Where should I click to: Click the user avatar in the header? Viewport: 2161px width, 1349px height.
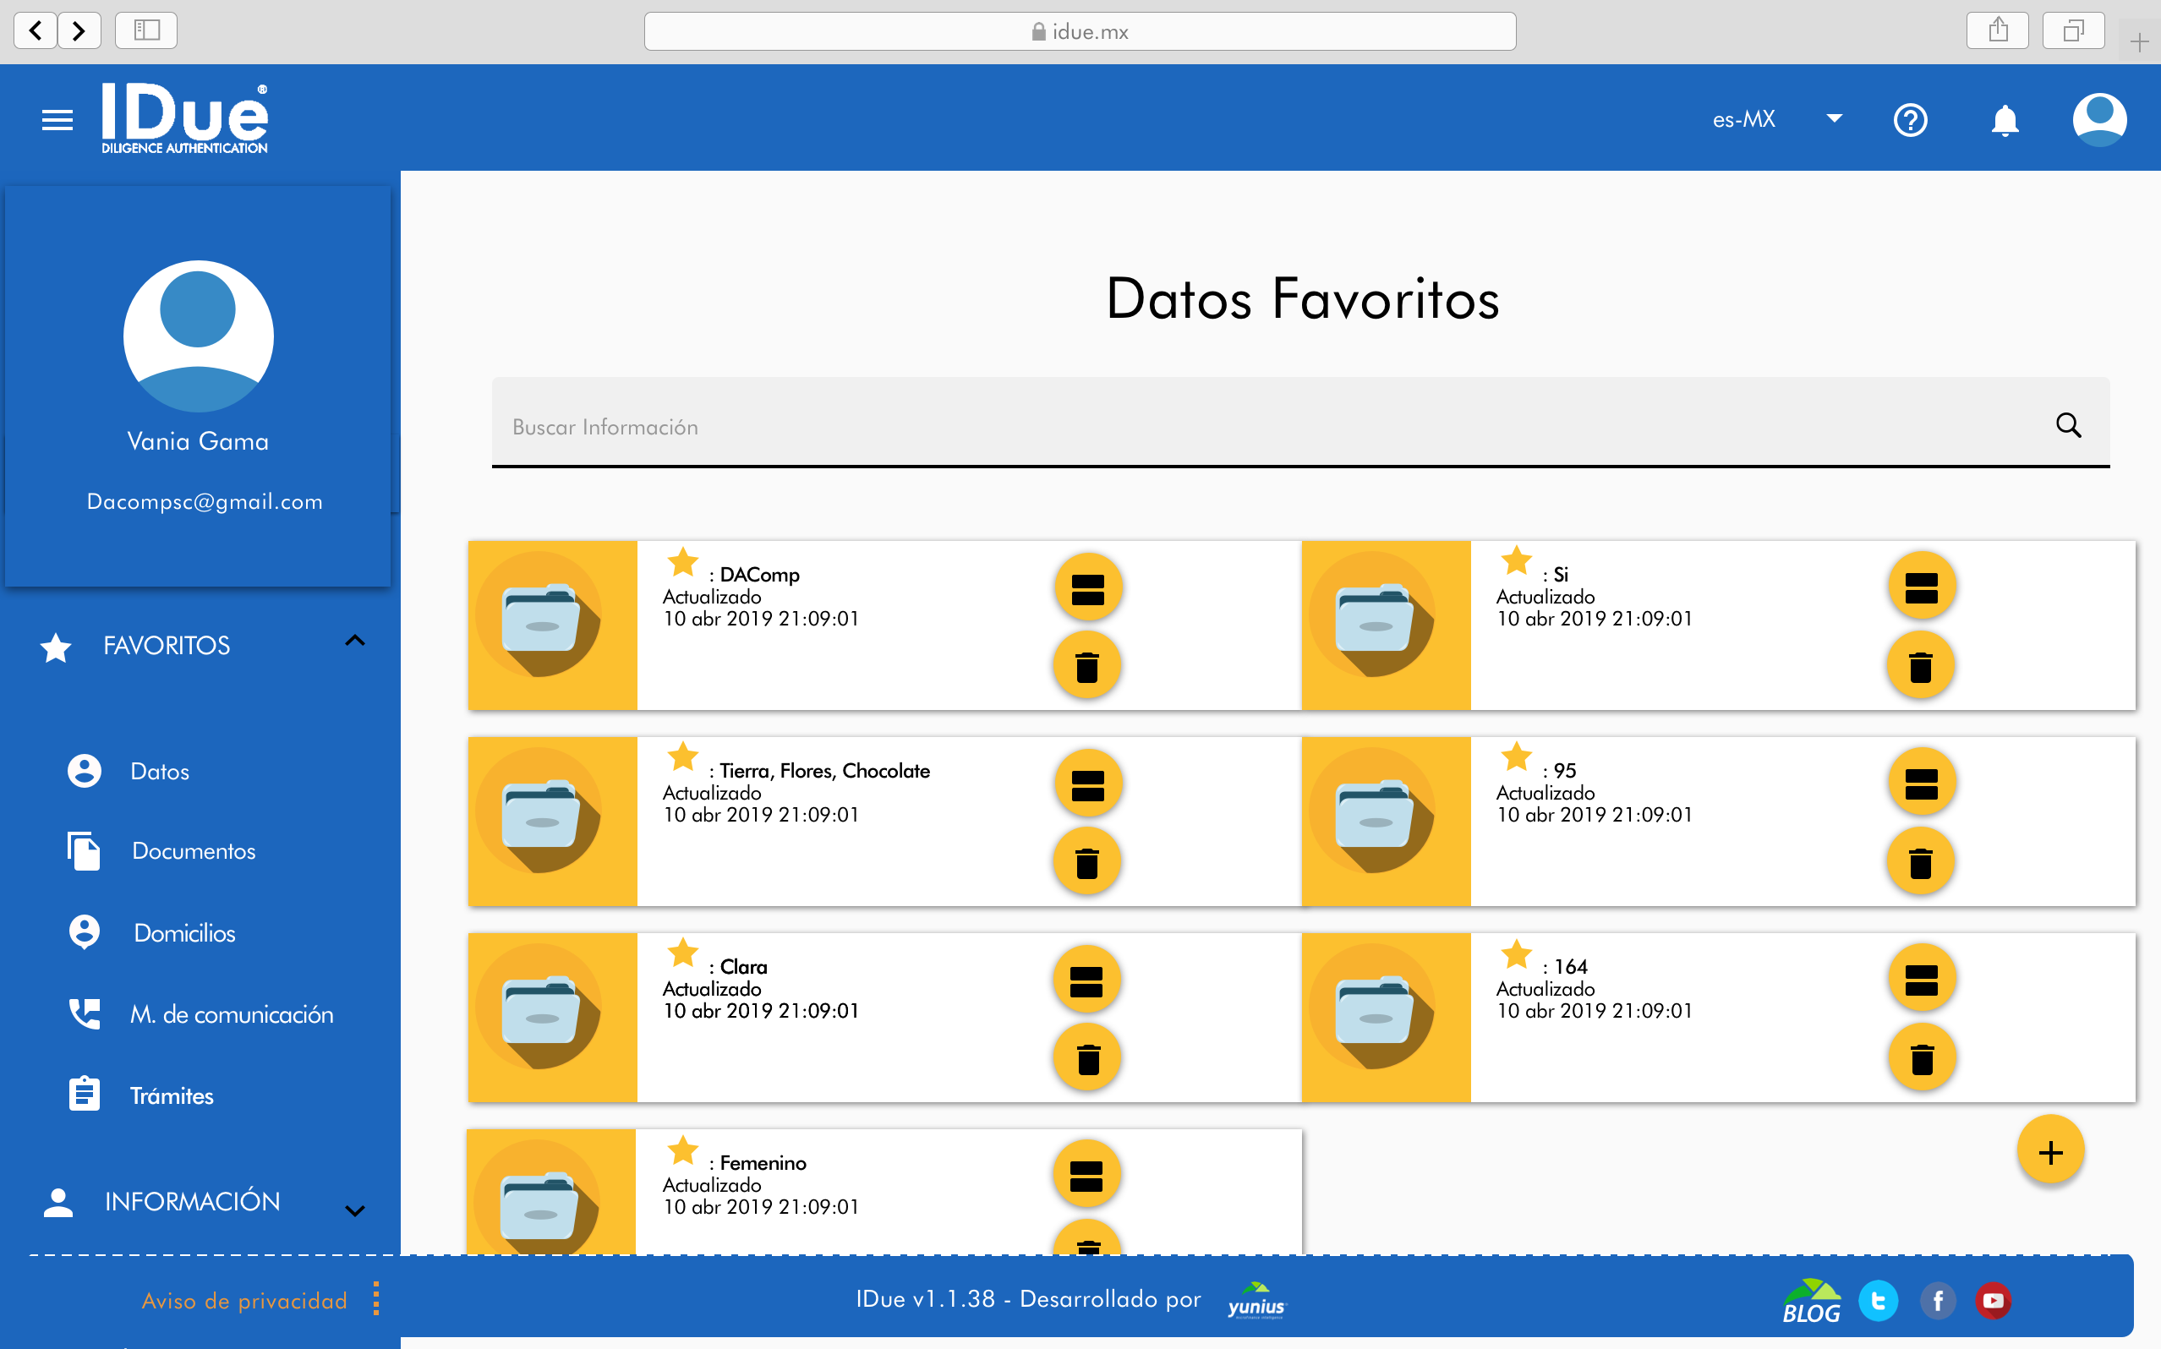coord(2098,119)
